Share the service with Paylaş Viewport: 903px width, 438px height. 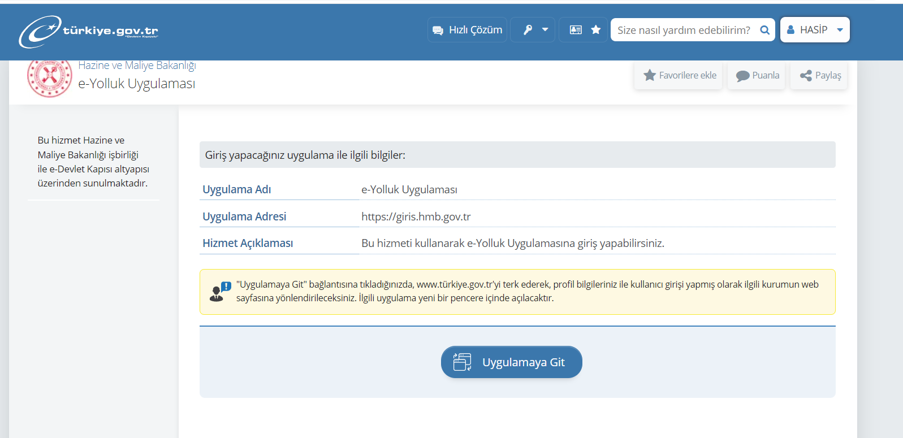[x=819, y=75]
